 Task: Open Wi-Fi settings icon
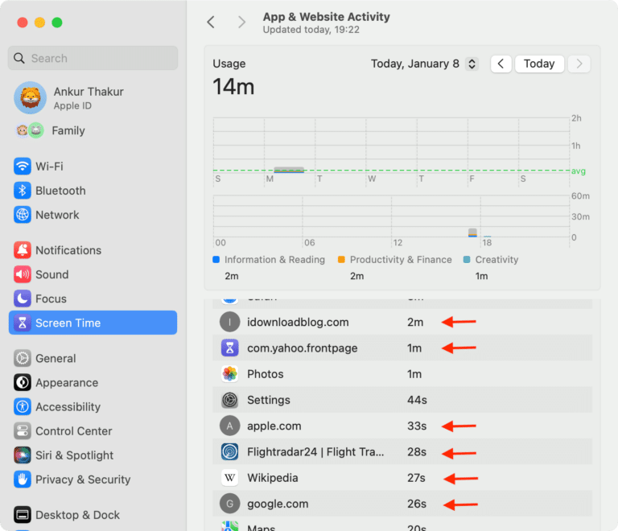pos(23,167)
